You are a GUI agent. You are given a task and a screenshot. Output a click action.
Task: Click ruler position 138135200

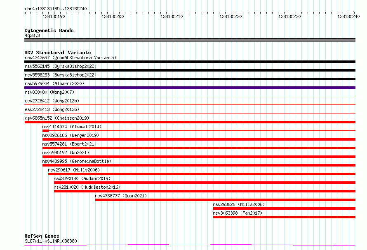[x=113, y=16]
